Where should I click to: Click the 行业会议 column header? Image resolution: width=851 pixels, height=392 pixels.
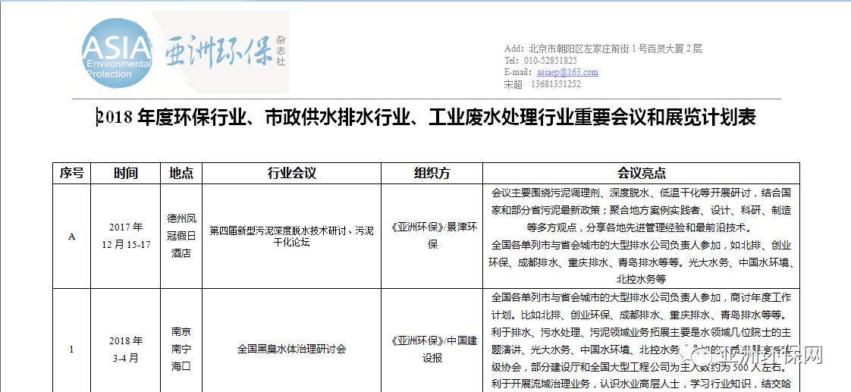(291, 174)
